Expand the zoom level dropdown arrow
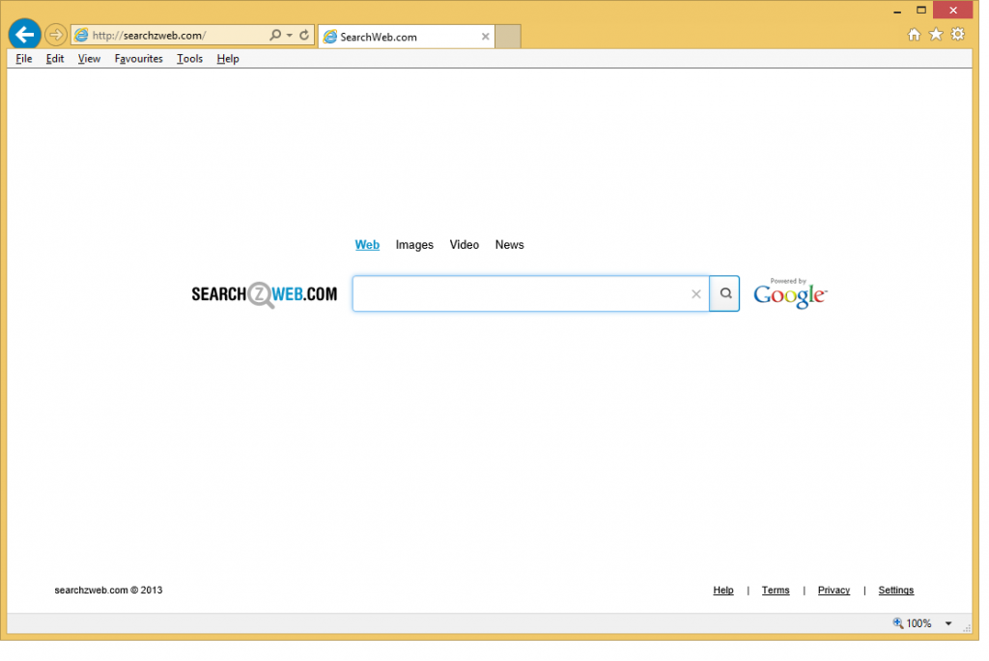989x661 pixels. (948, 623)
